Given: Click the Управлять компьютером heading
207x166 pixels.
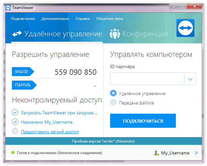Looking at the screenshot, I should point(151,55).
